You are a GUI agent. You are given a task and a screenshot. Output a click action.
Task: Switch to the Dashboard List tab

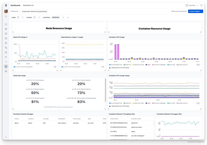point(28,5)
